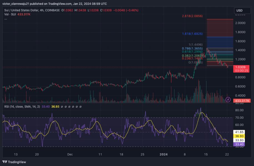
Task: Select the red 433.317K volume tag
Action: pos(242,101)
